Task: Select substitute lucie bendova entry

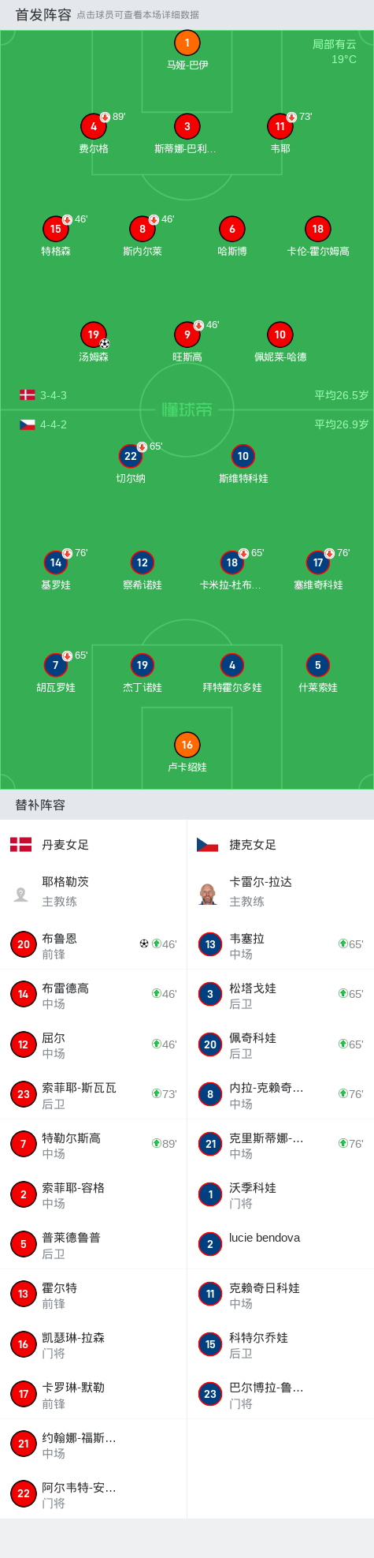Action: 280,1244
